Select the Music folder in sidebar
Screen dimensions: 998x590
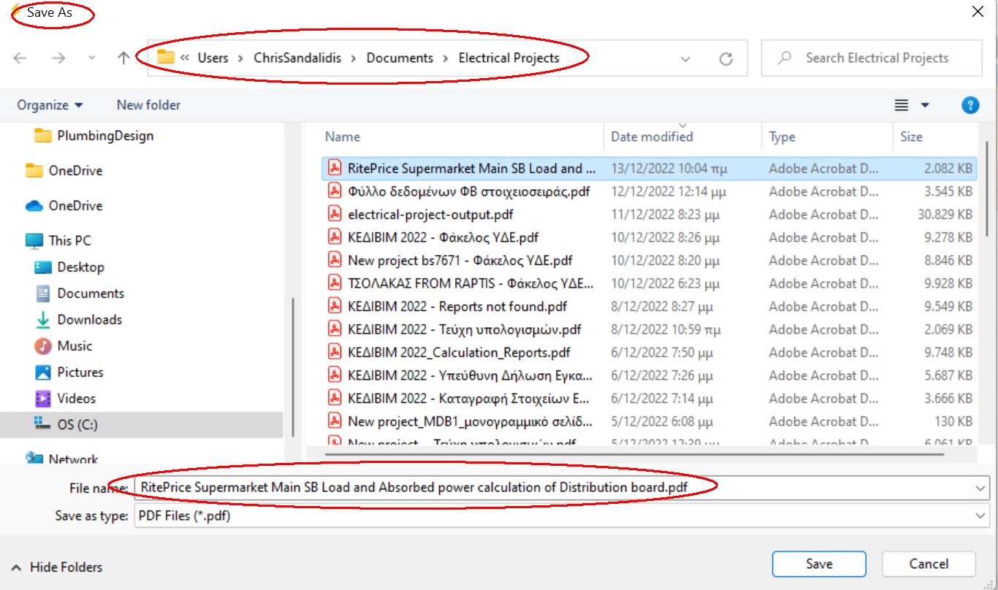(x=75, y=345)
